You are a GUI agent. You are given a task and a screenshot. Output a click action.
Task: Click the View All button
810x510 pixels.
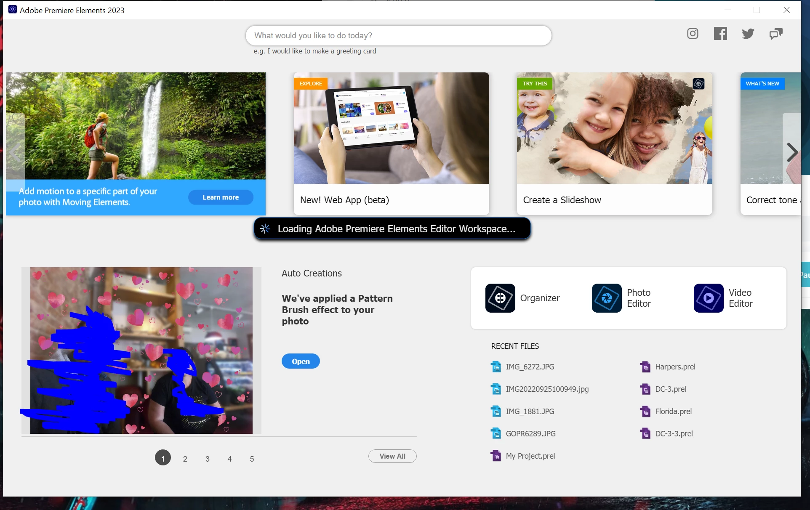pyautogui.click(x=392, y=456)
